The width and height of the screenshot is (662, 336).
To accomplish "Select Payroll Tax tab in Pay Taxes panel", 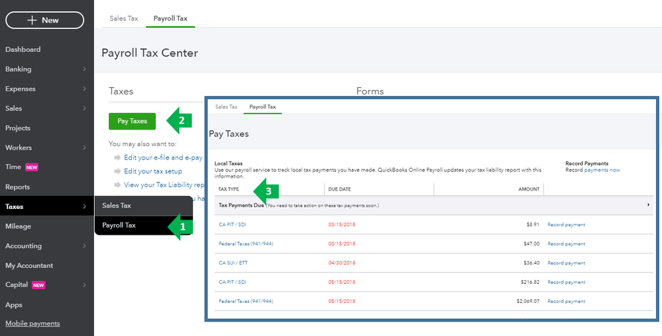I will pos(262,106).
